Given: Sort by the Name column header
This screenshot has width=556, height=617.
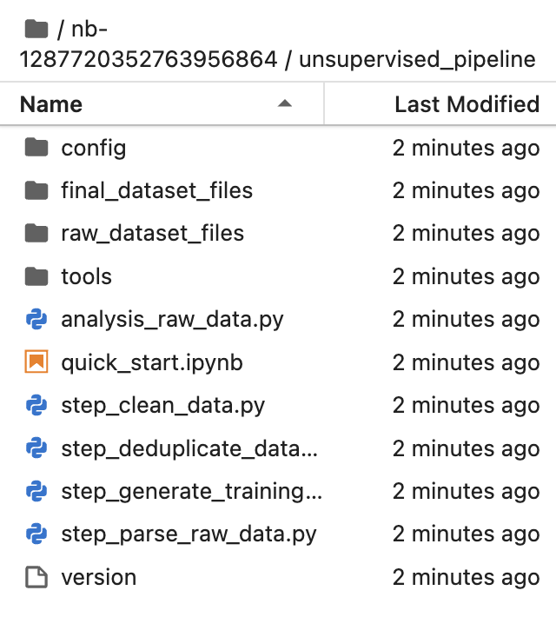Looking at the screenshot, I should (x=51, y=104).
